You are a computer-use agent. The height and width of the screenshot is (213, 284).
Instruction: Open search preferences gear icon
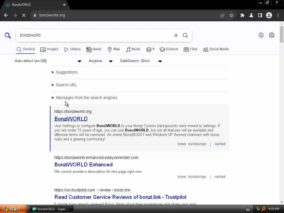(x=272, y=35)
